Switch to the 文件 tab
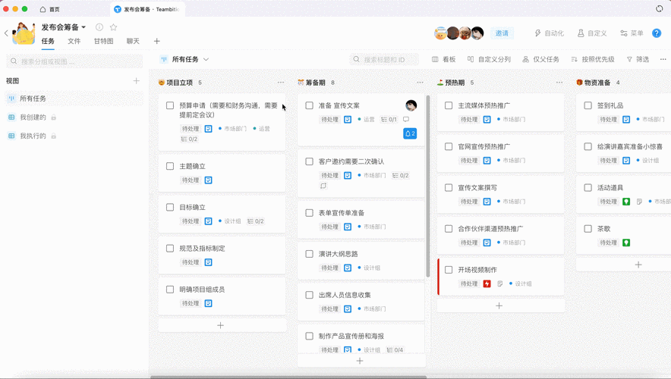Viewport: 671px width, 379px height. click(x=74, y=41)
